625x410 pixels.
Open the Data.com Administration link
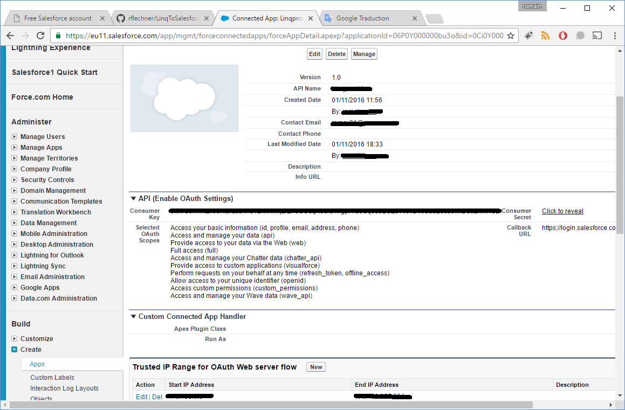[59, 298]
